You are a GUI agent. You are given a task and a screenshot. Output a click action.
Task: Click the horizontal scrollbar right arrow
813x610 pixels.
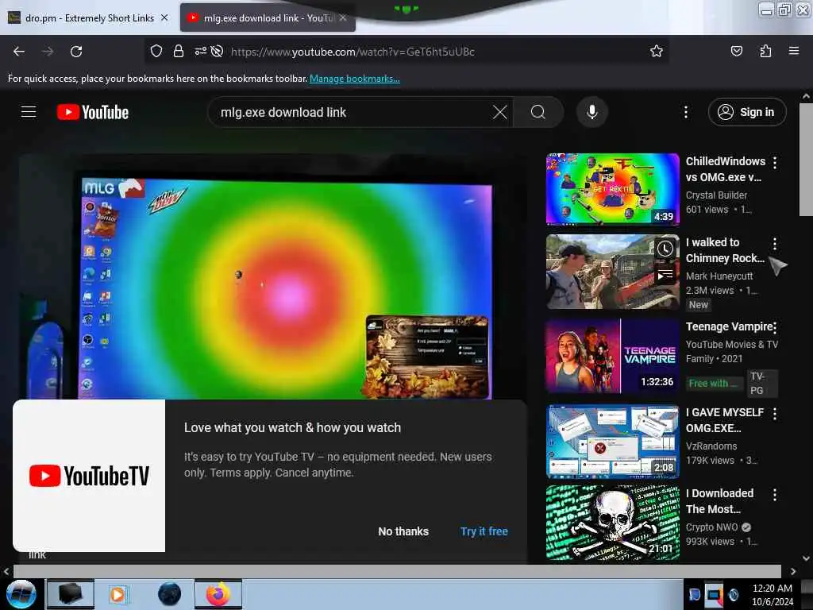coord(793,571)
